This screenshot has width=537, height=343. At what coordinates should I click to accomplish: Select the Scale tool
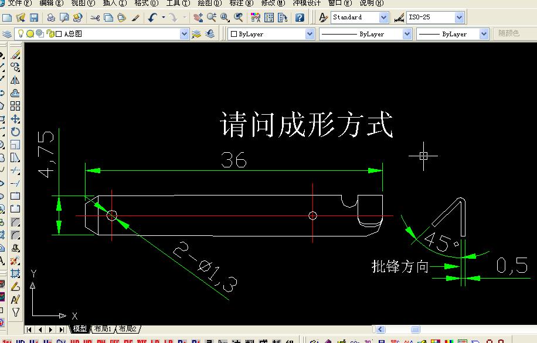coord(15,145)
